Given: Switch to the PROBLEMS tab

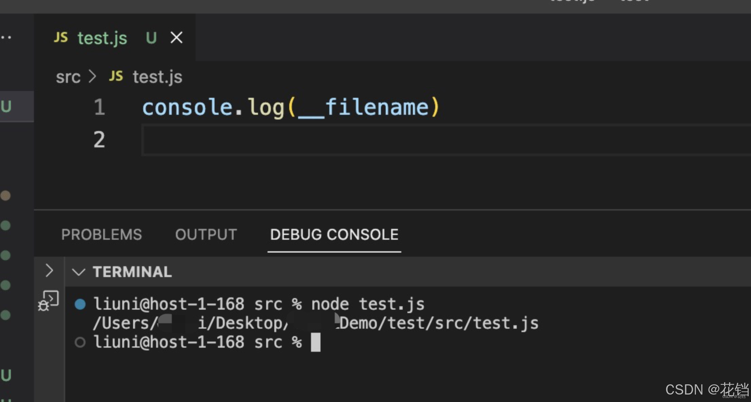Looking at the screenshot, I should (102, 235).
